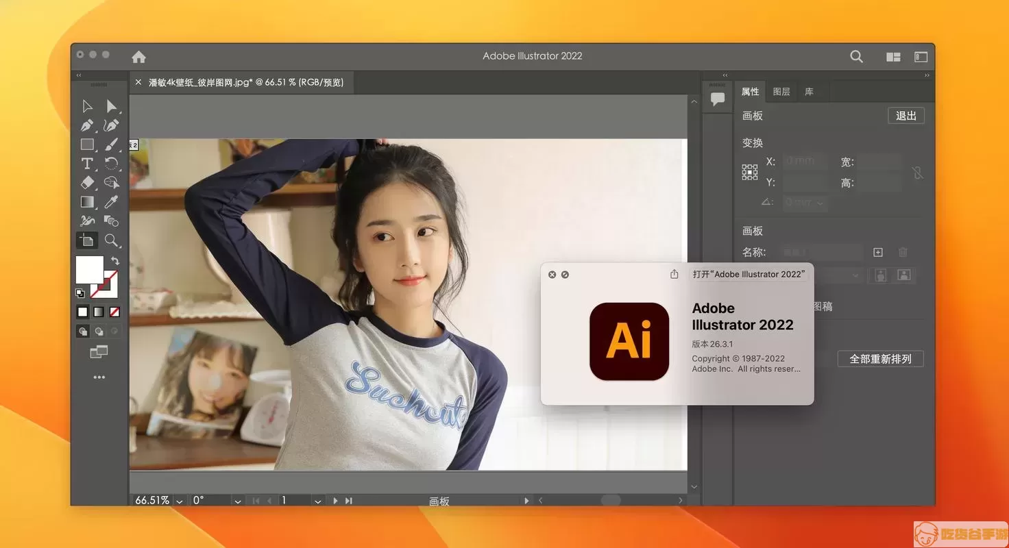Open the search magnifier in title bar

click(856, 57)
